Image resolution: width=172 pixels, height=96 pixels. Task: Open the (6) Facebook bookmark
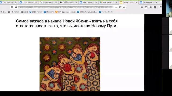[x=106, y=12]
